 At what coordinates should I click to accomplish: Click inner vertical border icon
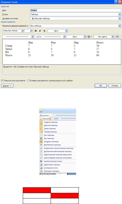coord(41,151)
